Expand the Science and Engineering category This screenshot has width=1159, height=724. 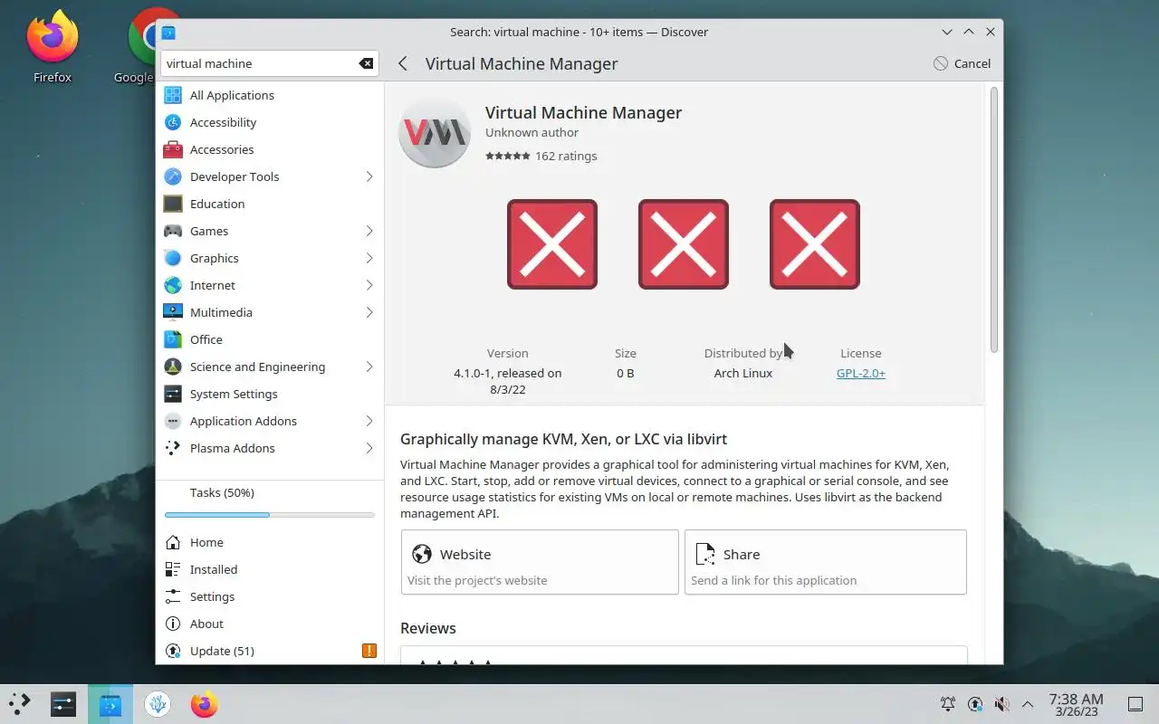coord(369,367)
